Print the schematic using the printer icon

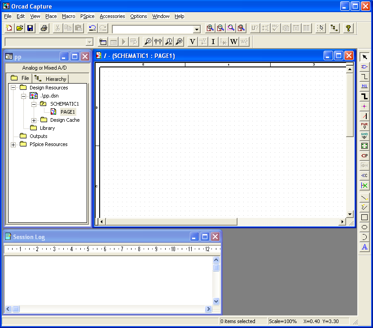click(x=44, y=28)
